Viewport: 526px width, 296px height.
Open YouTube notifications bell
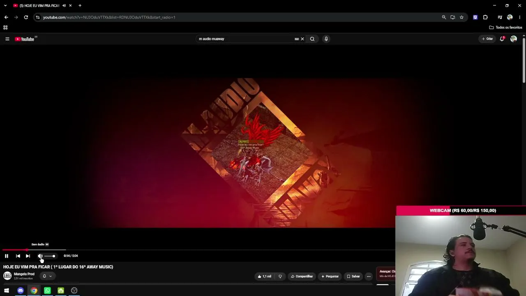[x=502, y=39]
